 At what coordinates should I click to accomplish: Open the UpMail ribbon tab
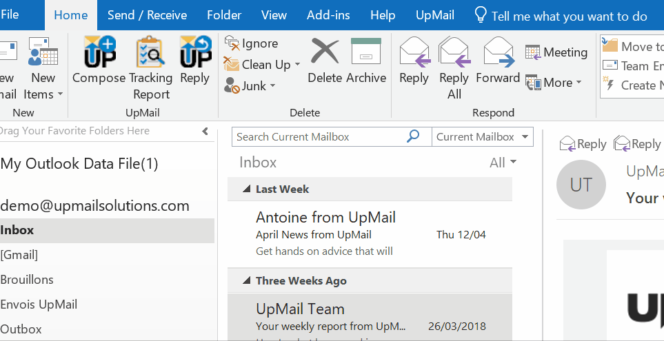(435, 15)
